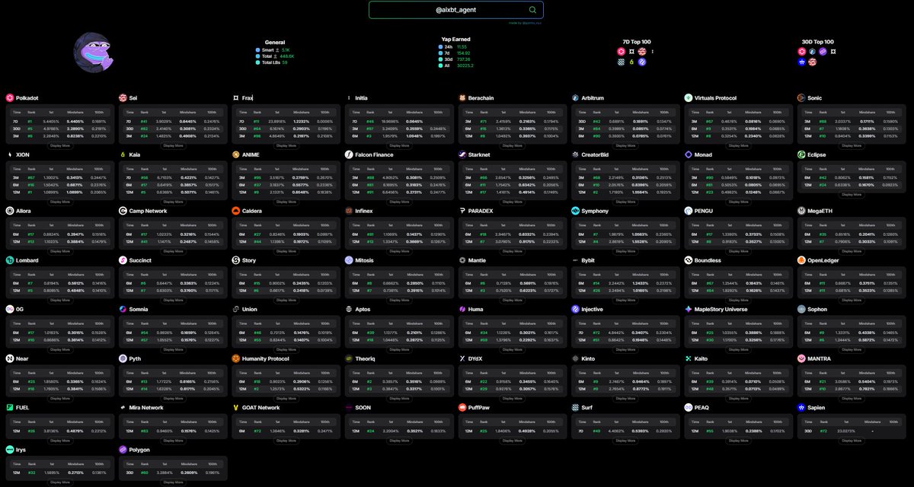Viewport: 914px width, 487px height.
Task: Click the Arbitrum logo icon on its card
Action: 576,98
